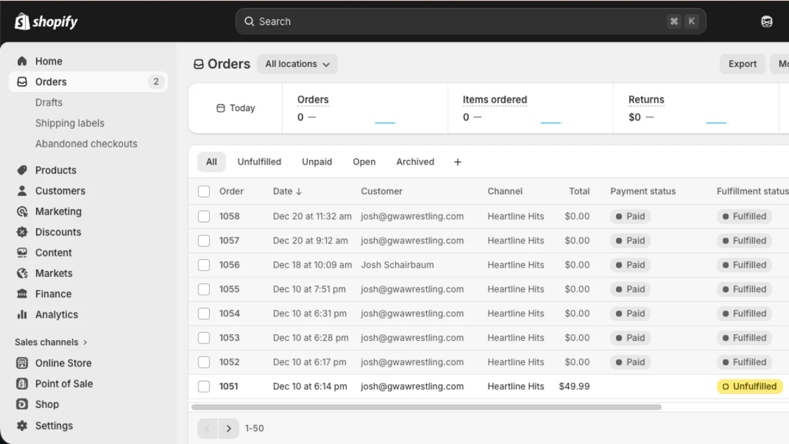
Task: Click the Marketing target icon
Action: point(22,212)
